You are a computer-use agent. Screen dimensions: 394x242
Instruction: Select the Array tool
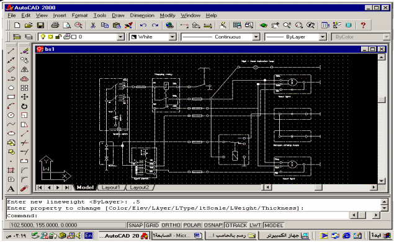click(24, 88)
